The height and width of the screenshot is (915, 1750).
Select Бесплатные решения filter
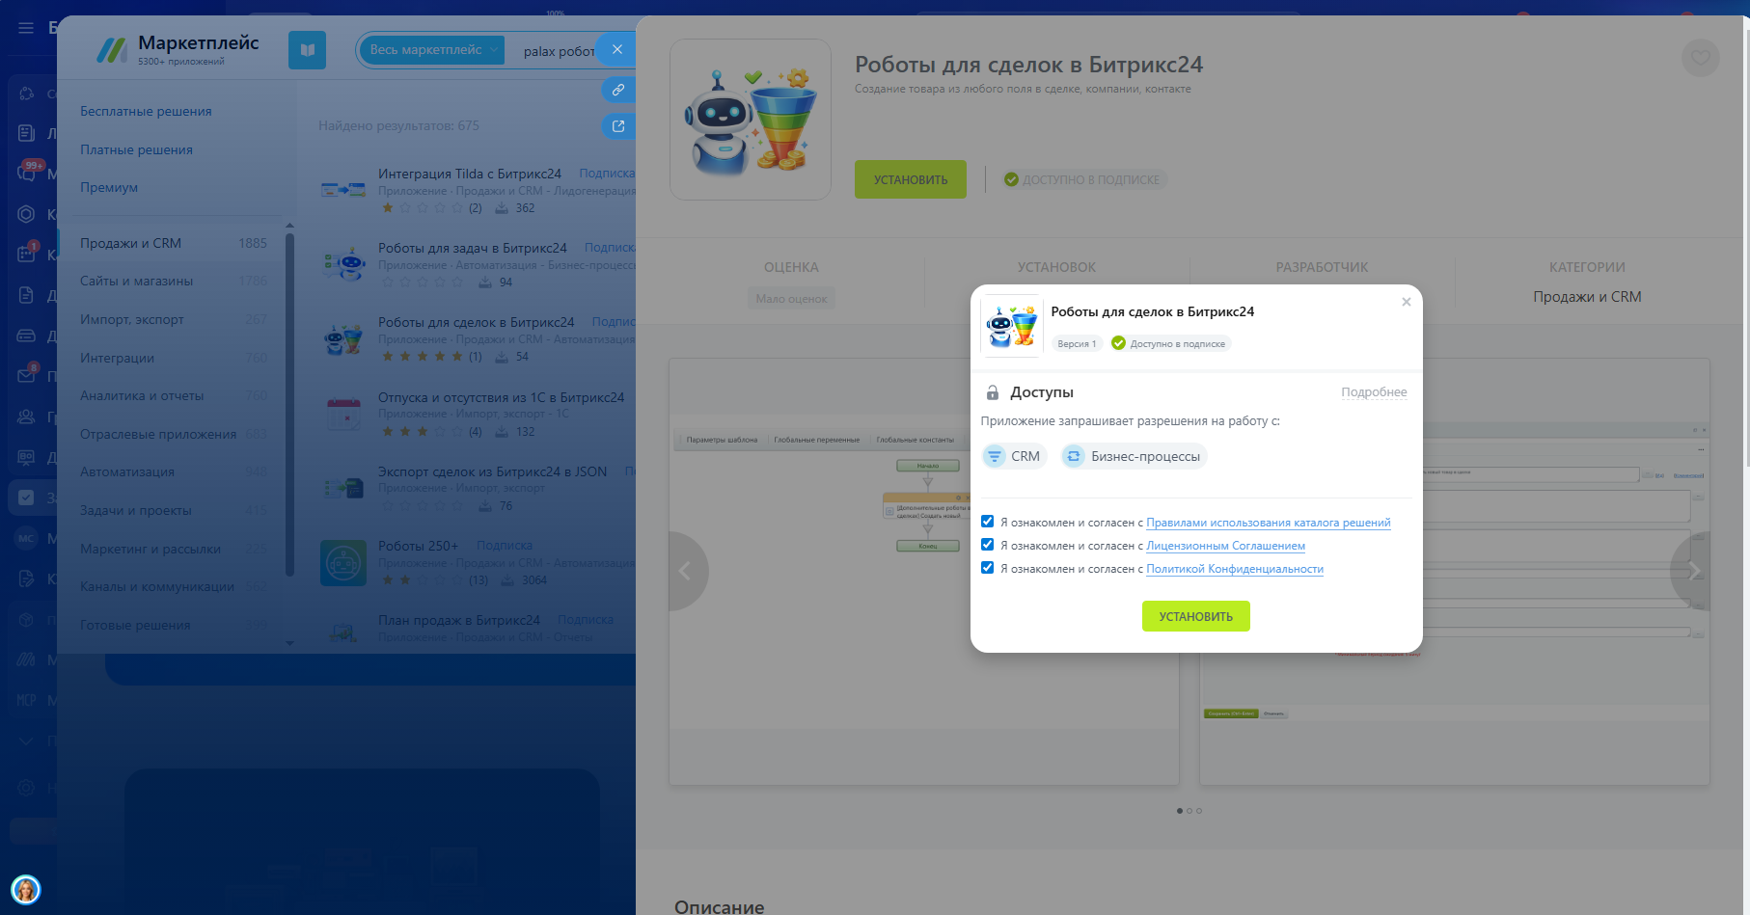coord(146,111)
